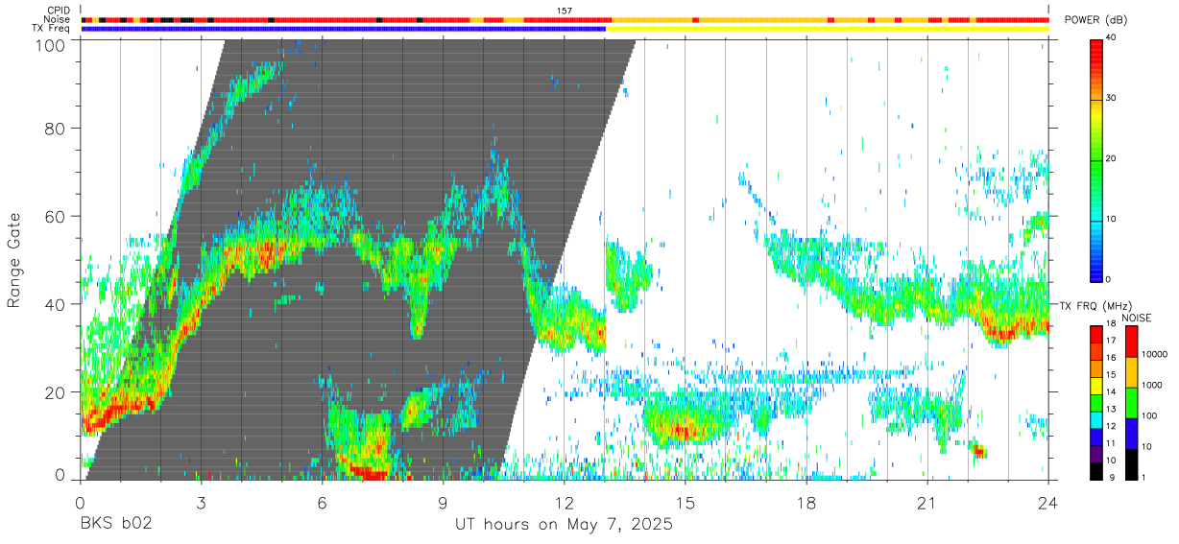Image resolution: width=1179 pixels, height=544 pixels.
Task: Click the 14 label on TX FRQ legend
Action: coord(1111,391)
